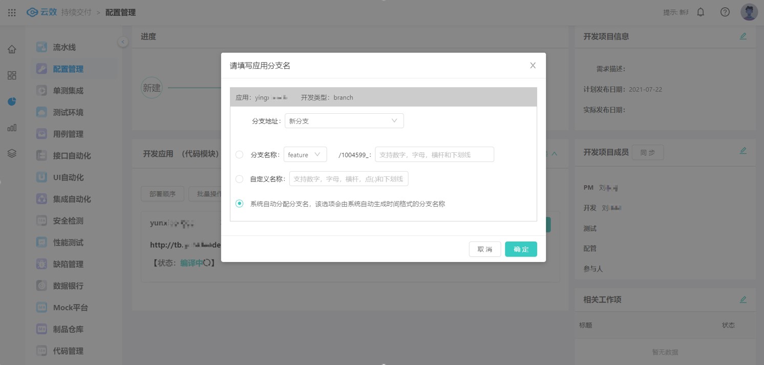
Task: Select the 分支名称 radio option
Action: click(239, 154)
